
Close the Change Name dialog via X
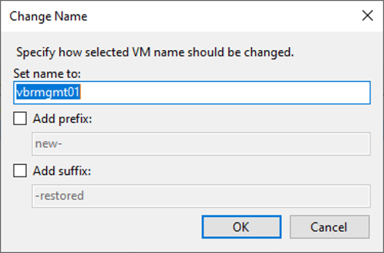367,16
